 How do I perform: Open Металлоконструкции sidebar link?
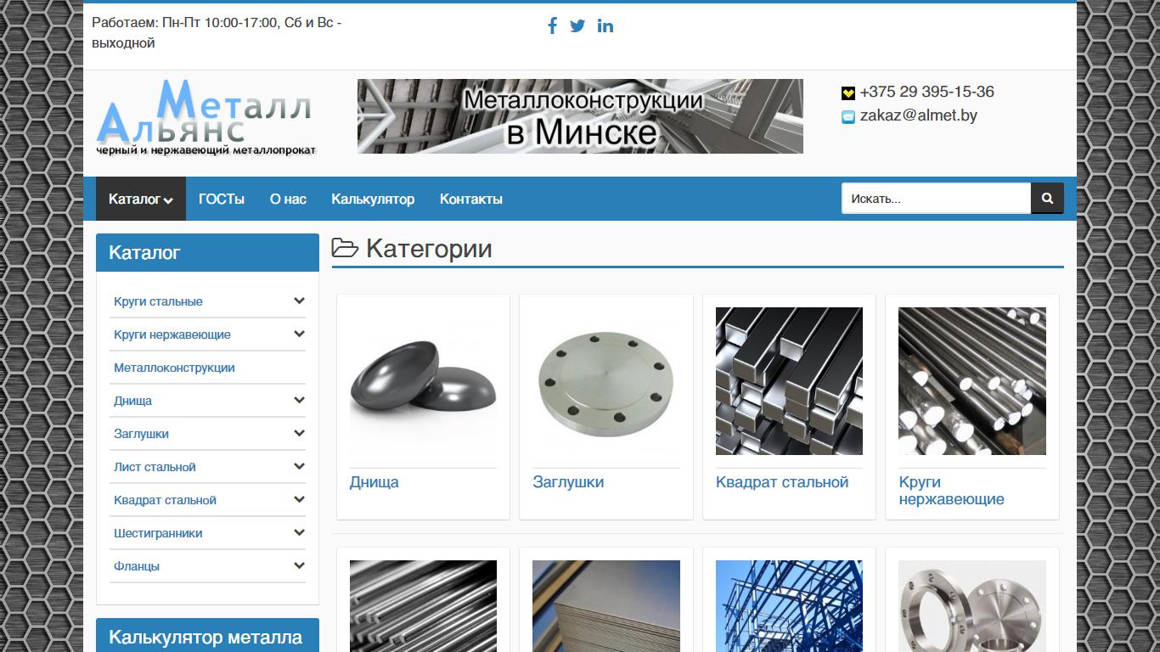pos(174,368)
